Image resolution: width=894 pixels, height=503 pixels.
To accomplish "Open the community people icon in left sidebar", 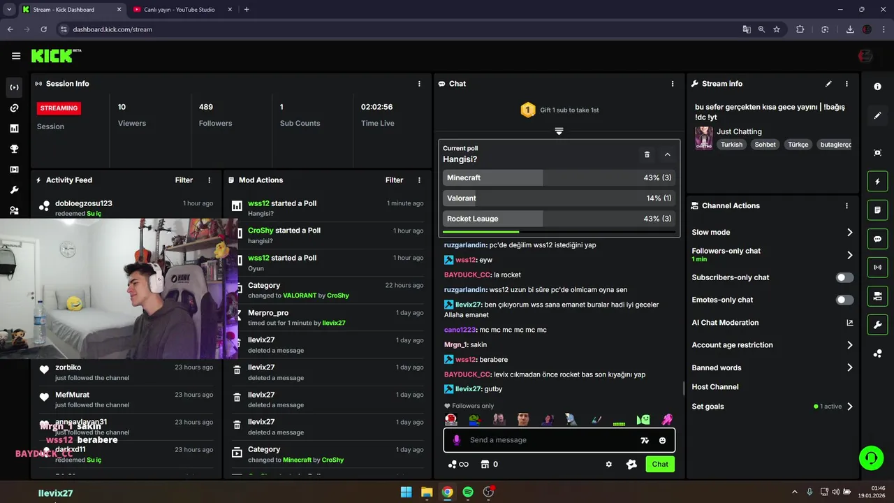I will click(x=14, y=210).
